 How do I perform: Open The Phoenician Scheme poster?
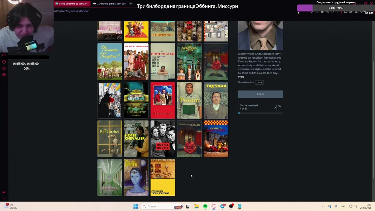point(163,62)
